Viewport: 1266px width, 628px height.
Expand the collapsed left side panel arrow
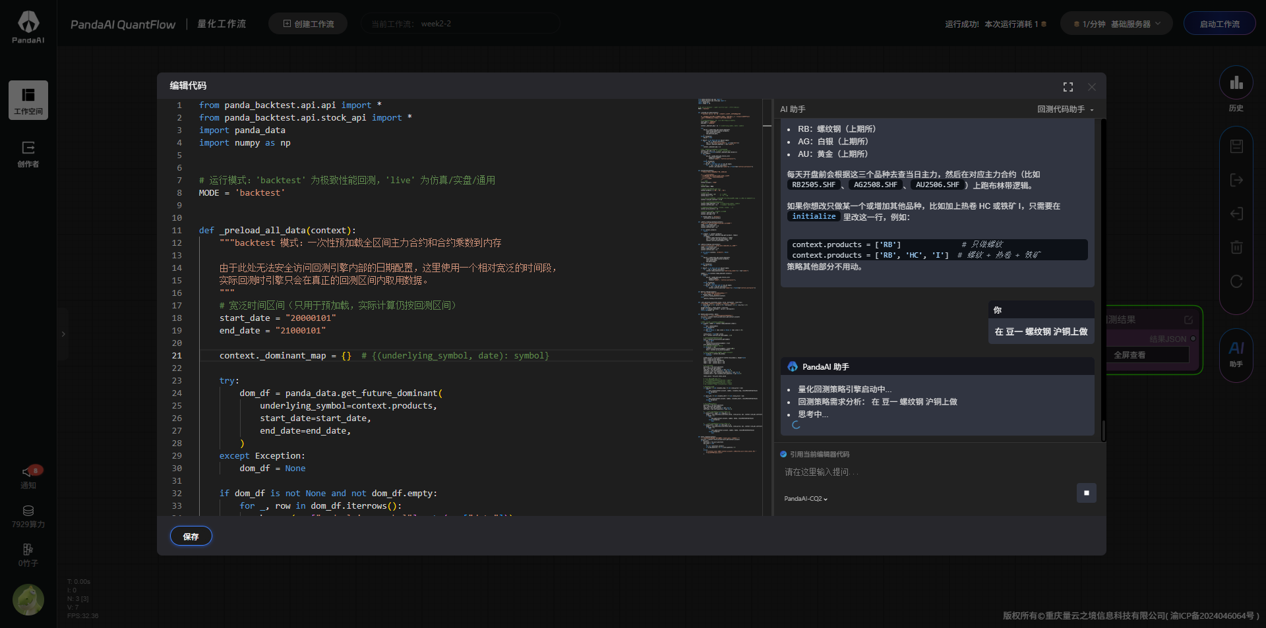click(63, 334)
